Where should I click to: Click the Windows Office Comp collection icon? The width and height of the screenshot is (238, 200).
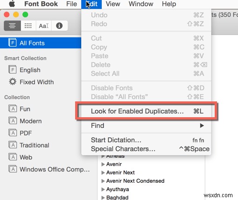click(x=13, y=169)
